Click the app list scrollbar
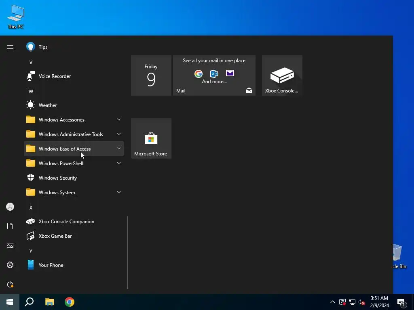The width and height of the screenshot is (414, 310). 128,253
